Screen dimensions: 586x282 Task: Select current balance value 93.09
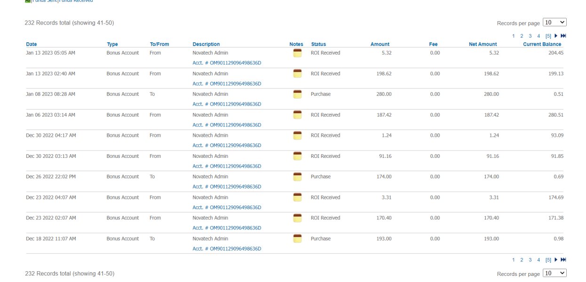[x=557, y=135]
